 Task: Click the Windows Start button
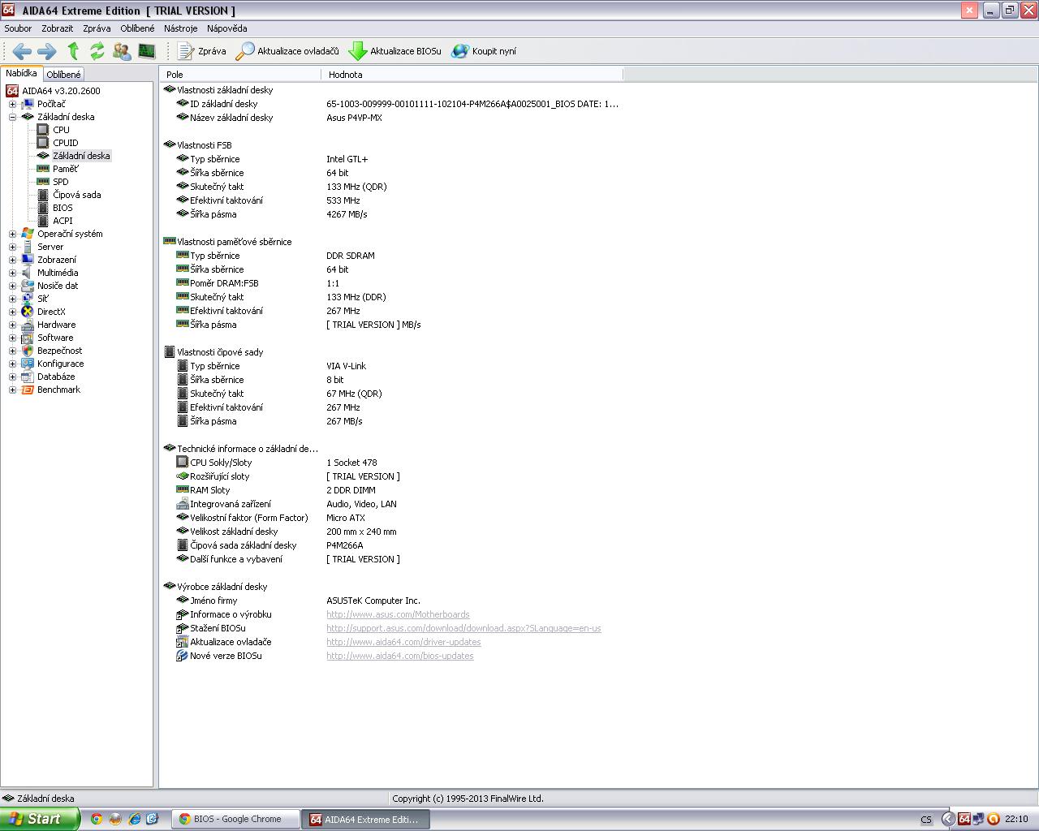(40, 819)
